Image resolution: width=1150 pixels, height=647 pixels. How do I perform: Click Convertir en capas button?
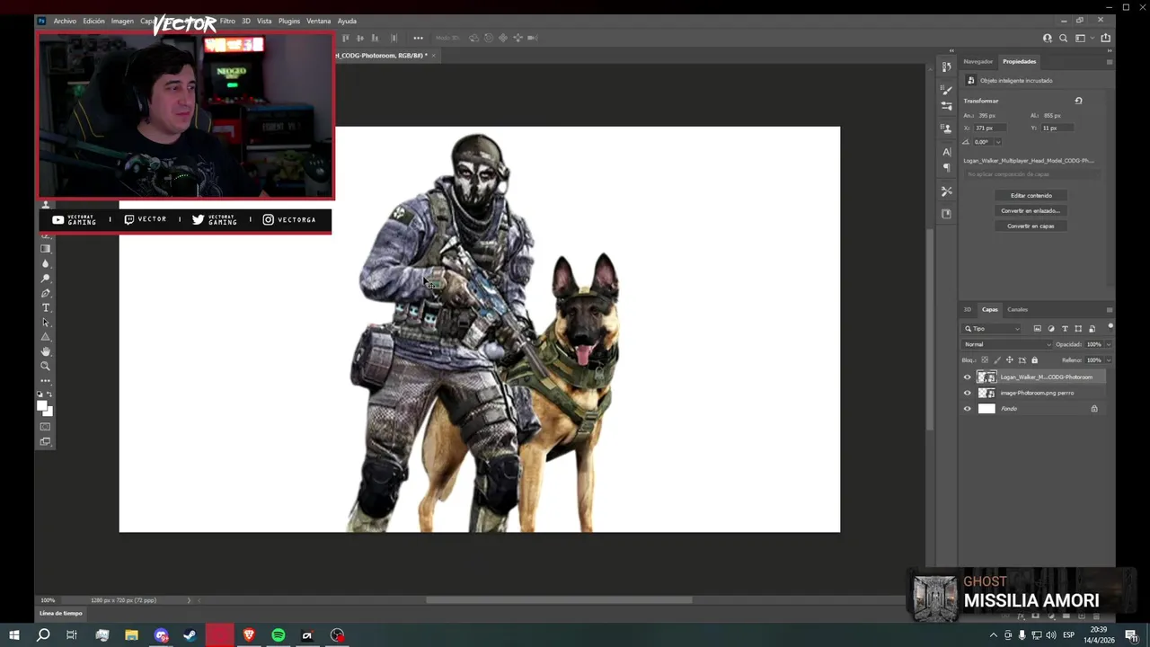click(x=1031, y=226)
